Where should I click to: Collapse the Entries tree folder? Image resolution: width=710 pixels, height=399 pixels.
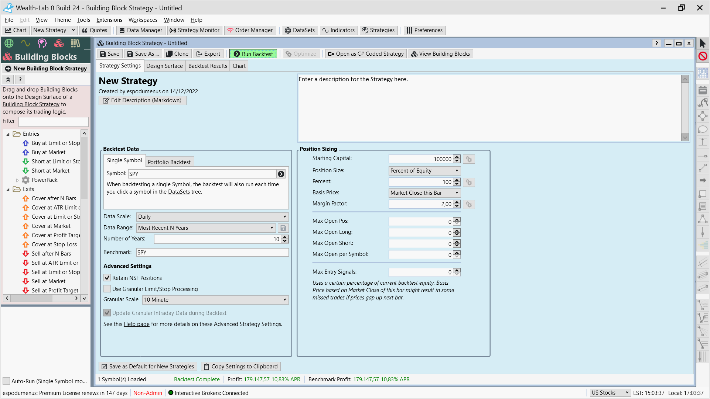[8, 134]
